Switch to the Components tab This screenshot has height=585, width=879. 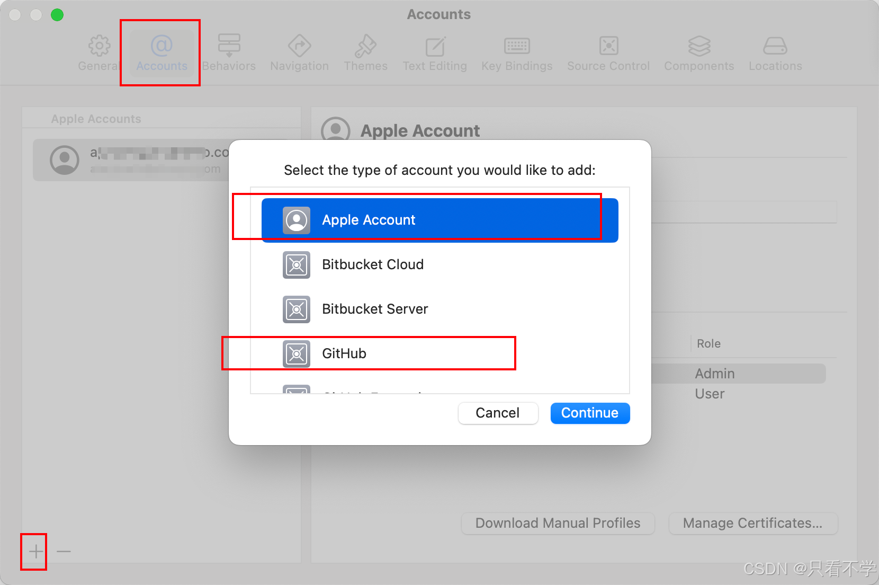point(699,54)
